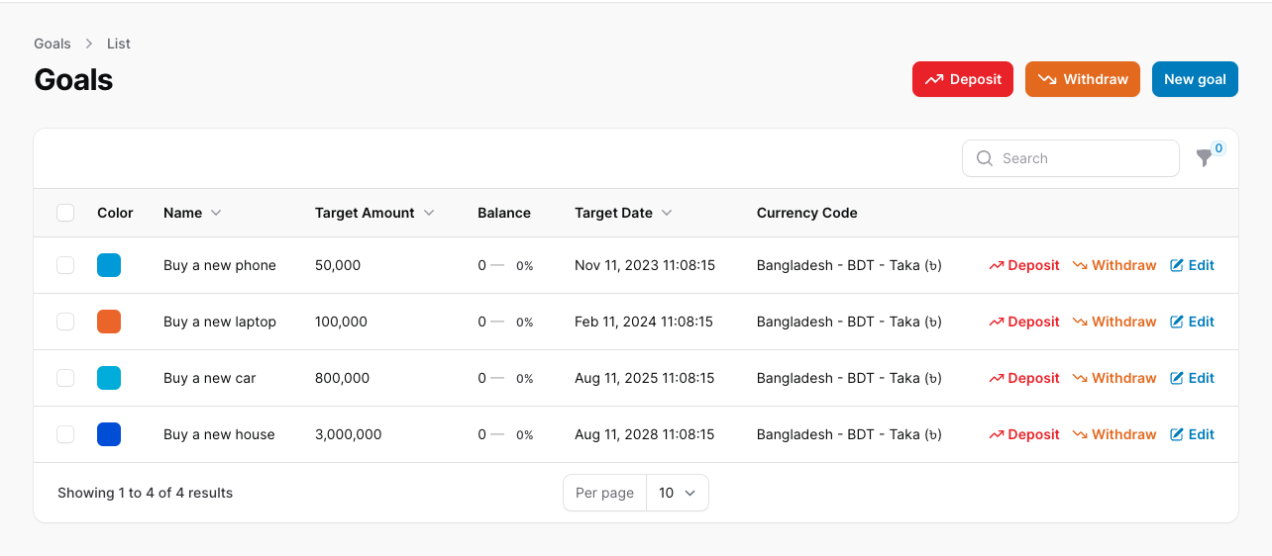Click the 100,000 target amount cell
The image size is (1272, 556).
coord(341,322)
